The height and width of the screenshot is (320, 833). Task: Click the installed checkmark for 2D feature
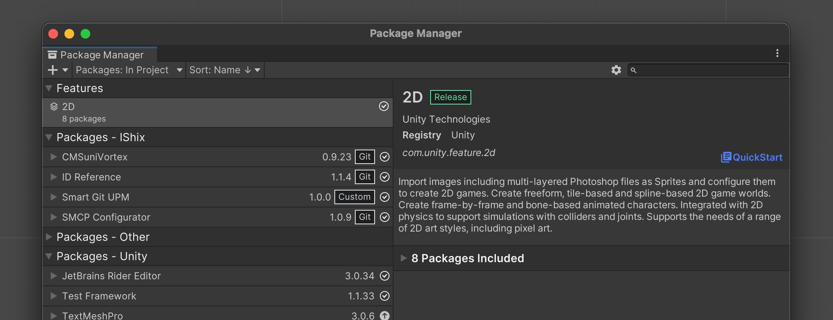(384, 106)
